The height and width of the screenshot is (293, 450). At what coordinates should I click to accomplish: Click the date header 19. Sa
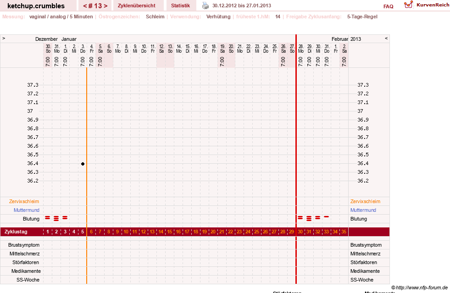222,49
